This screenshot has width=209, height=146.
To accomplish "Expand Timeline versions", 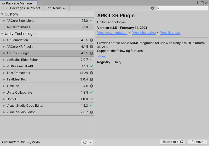I will tap(4, 86).
